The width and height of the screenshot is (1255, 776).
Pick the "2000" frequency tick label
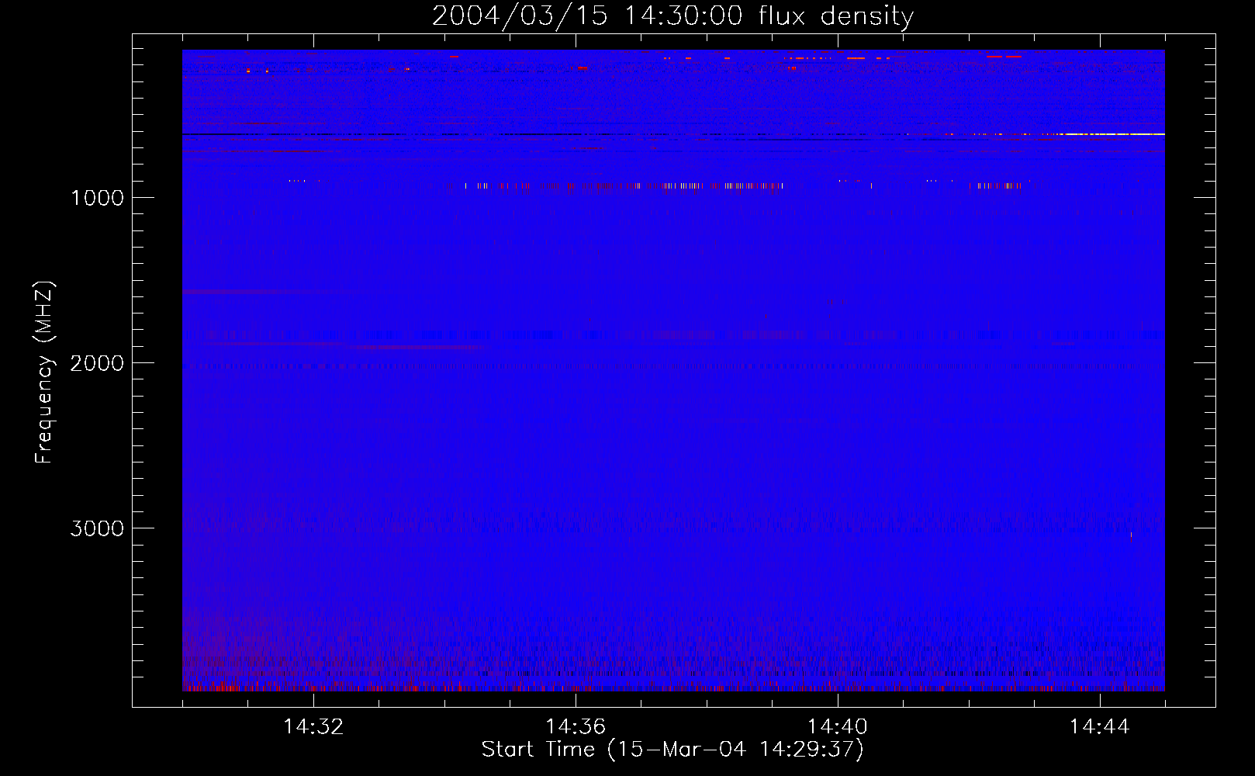(x=97, y=363)
